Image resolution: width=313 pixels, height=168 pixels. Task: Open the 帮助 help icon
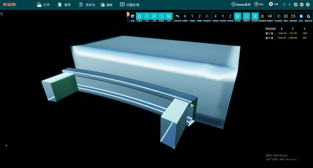(259, 4)
